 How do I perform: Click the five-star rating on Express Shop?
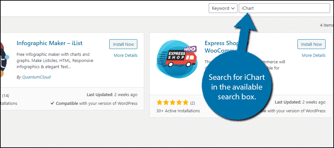[173, 103]
